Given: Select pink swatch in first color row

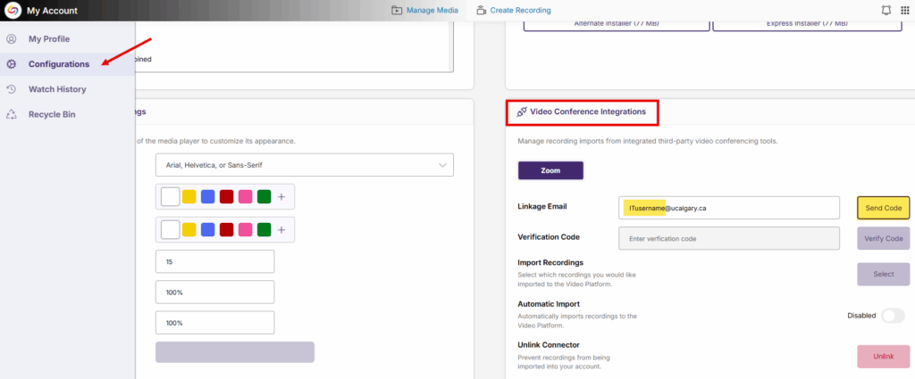Looking at the screenshot, I should coord(245,197).
